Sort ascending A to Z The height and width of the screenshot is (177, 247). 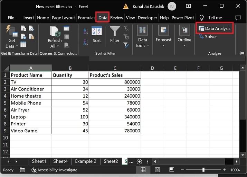(x=86, y=31)
